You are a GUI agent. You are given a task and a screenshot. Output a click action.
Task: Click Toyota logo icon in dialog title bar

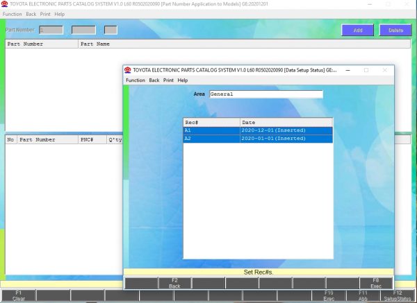click(128, 70)
